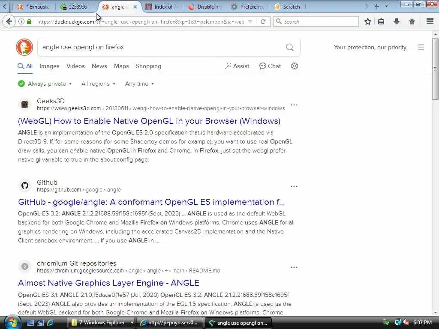The height and width of the screenshot is (329, 439).
Task: Open more options for chromium Git result
Action: click(x=294, y=267)
